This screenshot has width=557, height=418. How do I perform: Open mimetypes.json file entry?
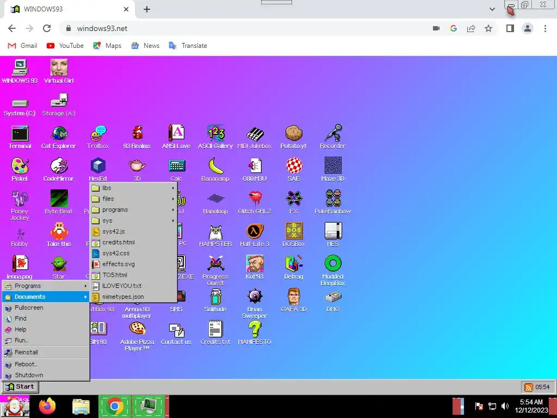tap(134, 297)
